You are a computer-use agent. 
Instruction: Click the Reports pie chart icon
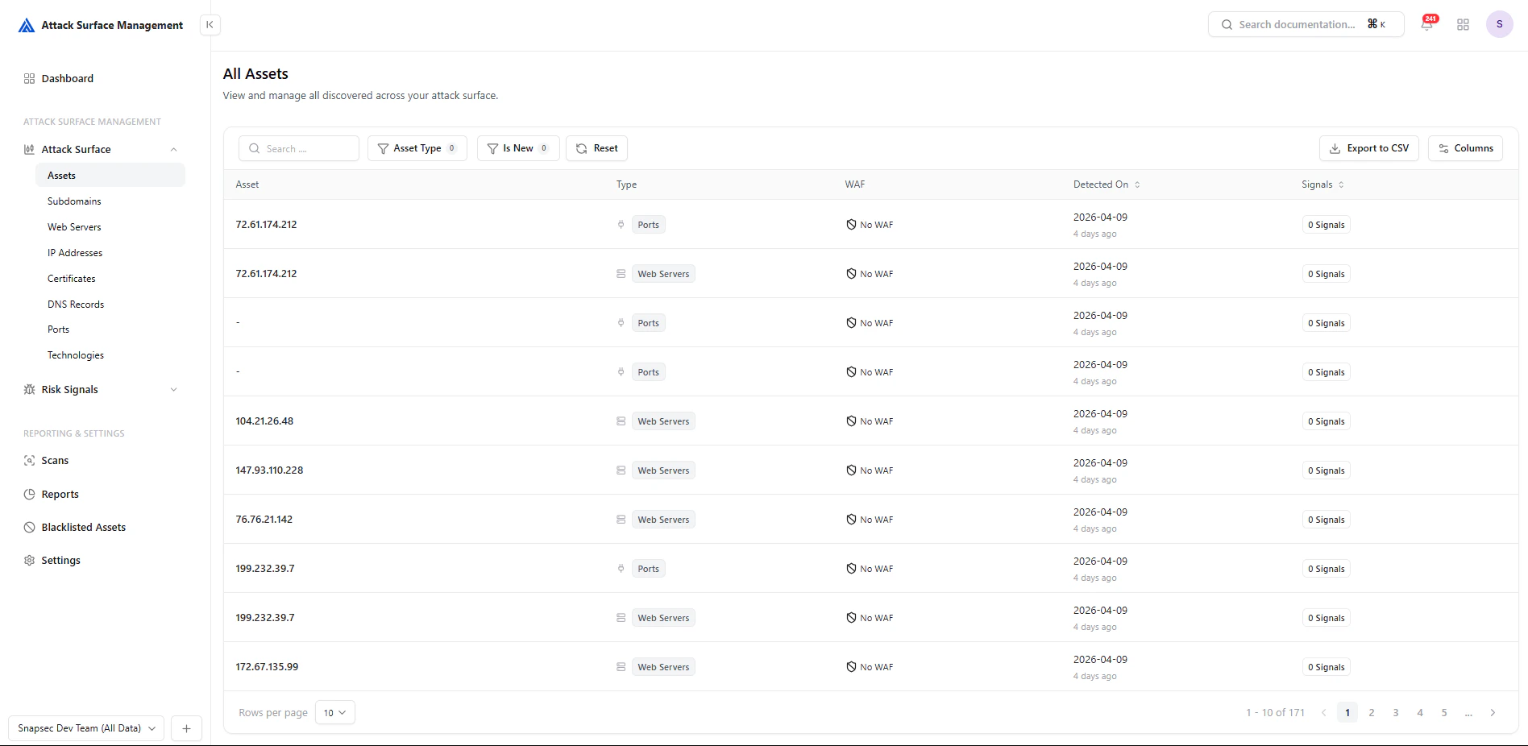pyautogui.click(x=29, y=494)
